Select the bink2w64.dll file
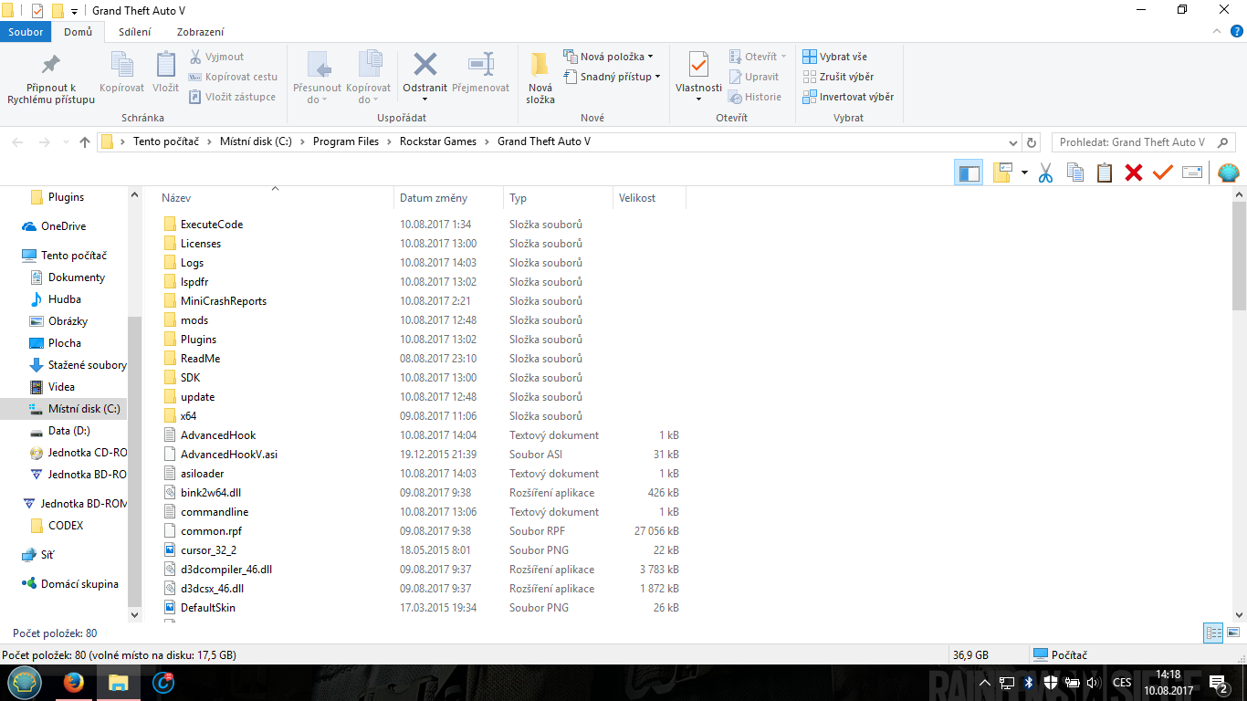Image resolution: width=1247 pixels, height=701 pixels. [210, 493]
